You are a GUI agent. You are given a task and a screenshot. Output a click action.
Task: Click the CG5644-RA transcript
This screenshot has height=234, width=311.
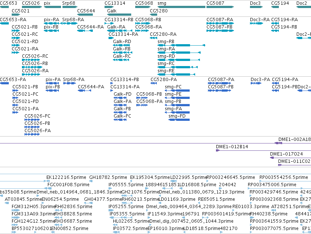85,31
